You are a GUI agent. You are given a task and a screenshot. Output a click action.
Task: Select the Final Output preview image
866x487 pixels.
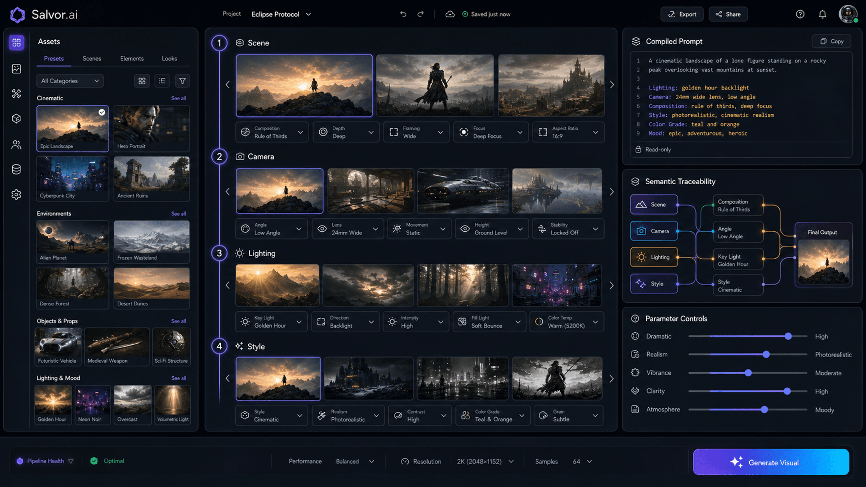point(823,262)
